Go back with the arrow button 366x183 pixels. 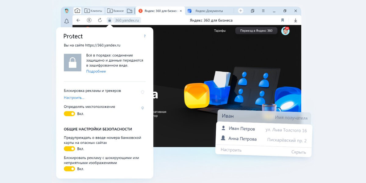click(x=78, y=20)
